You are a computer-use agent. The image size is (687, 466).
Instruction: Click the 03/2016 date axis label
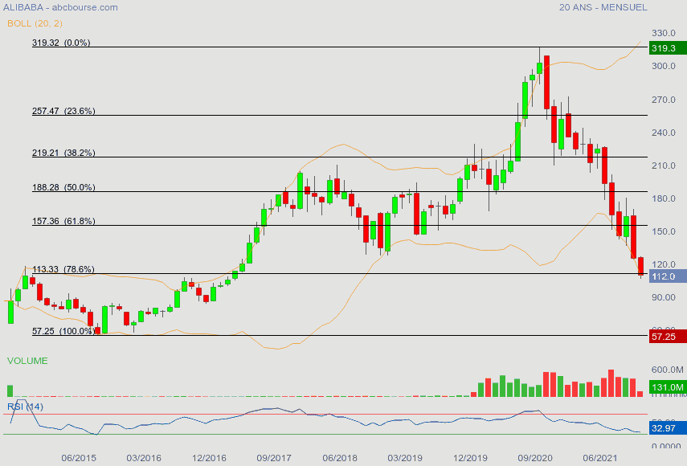(x=144, y=458)
